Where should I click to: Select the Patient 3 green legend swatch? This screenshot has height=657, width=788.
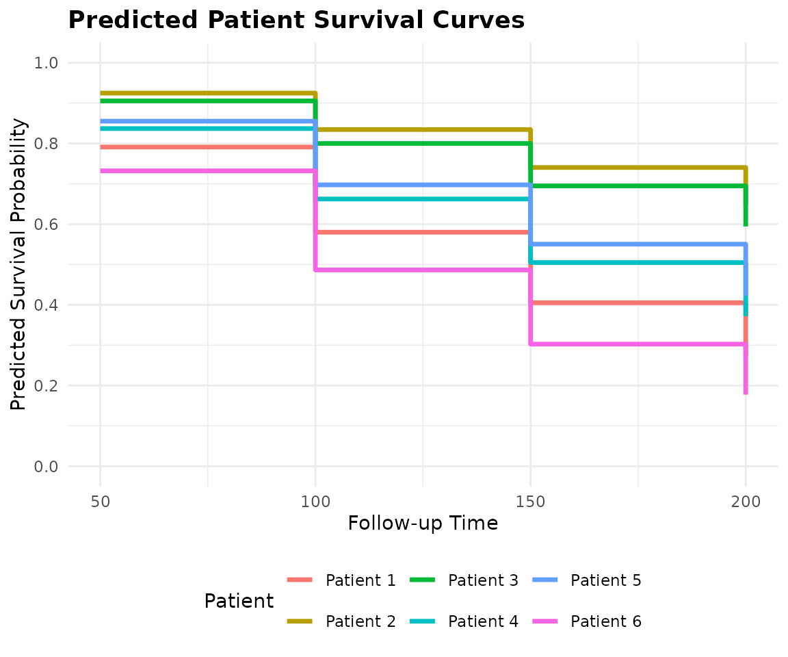422,580
